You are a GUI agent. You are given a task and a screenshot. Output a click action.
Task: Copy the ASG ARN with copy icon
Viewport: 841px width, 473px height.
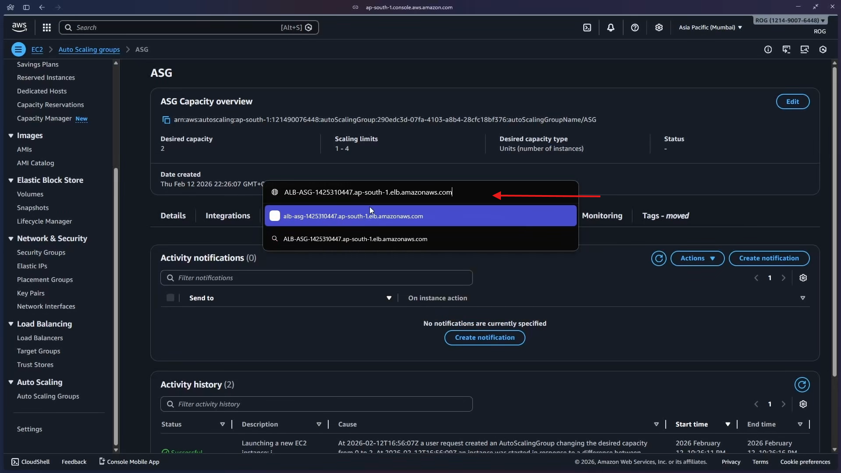(166, 120)
